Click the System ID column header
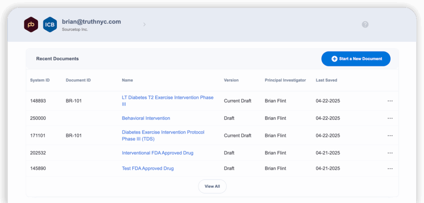Screen dimensions: 424x203 pyautogui.click(x=40, y=80)
